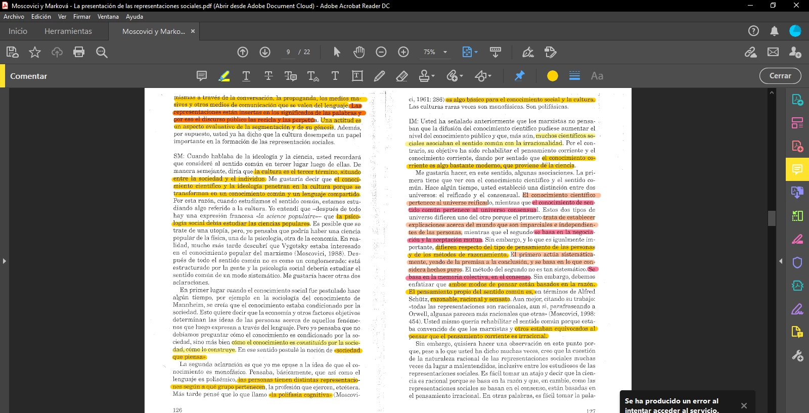Open Comment tool in right pane
This screenshot has height=413, width=809.
tap(797, 169)
